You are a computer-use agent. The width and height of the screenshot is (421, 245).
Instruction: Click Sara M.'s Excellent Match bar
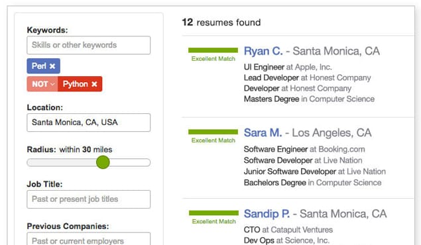pyautogui.click(x=213, y=132)
